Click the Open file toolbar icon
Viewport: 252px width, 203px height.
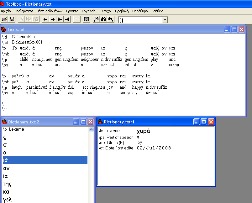coord(4,19)
